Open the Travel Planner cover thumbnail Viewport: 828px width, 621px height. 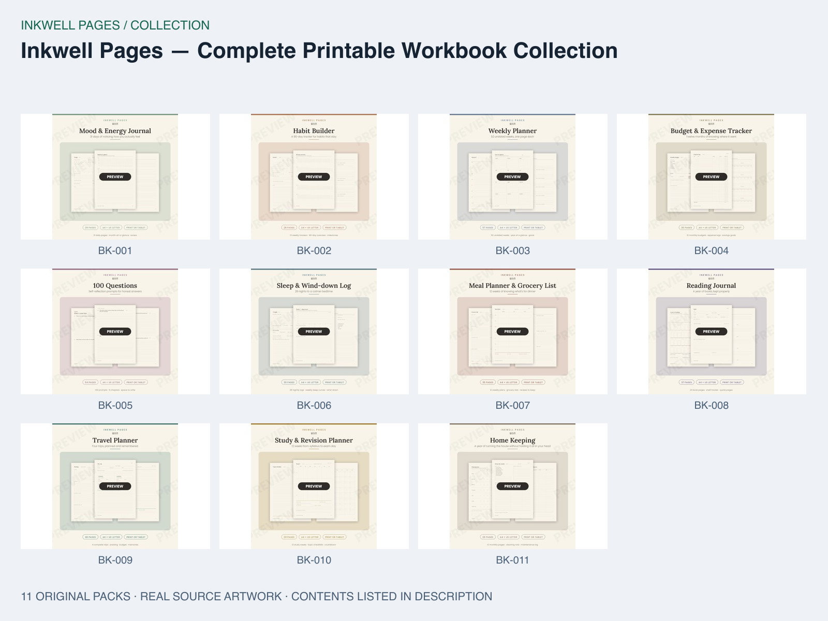pyautogui.click(x=115, y=486)
